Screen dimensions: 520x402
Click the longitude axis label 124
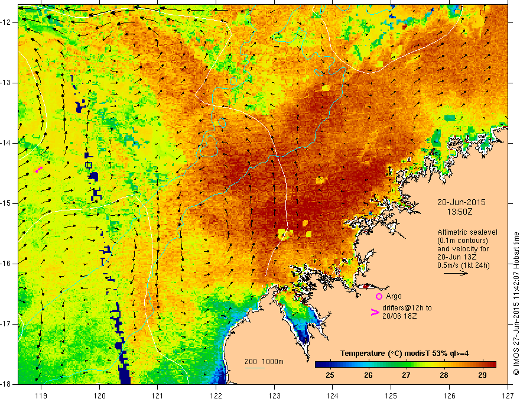tap(333, 395)
